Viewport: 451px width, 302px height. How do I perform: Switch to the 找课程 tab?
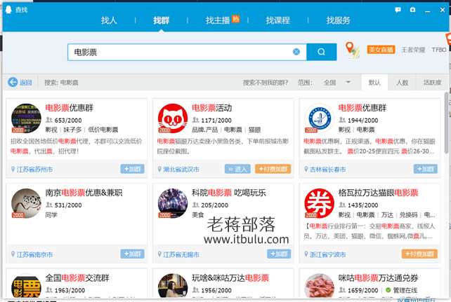point(278,20)
